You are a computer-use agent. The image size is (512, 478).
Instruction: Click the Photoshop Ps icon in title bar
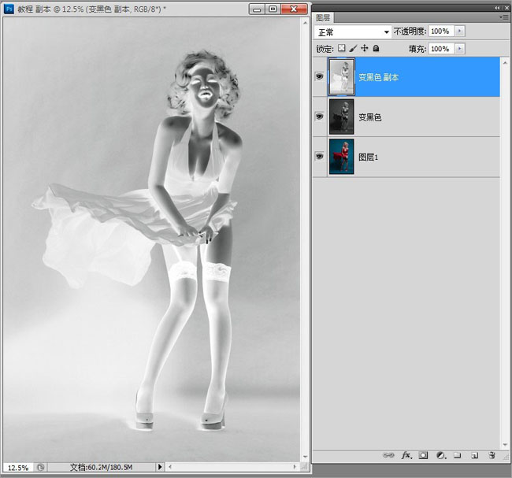point(9,9)
